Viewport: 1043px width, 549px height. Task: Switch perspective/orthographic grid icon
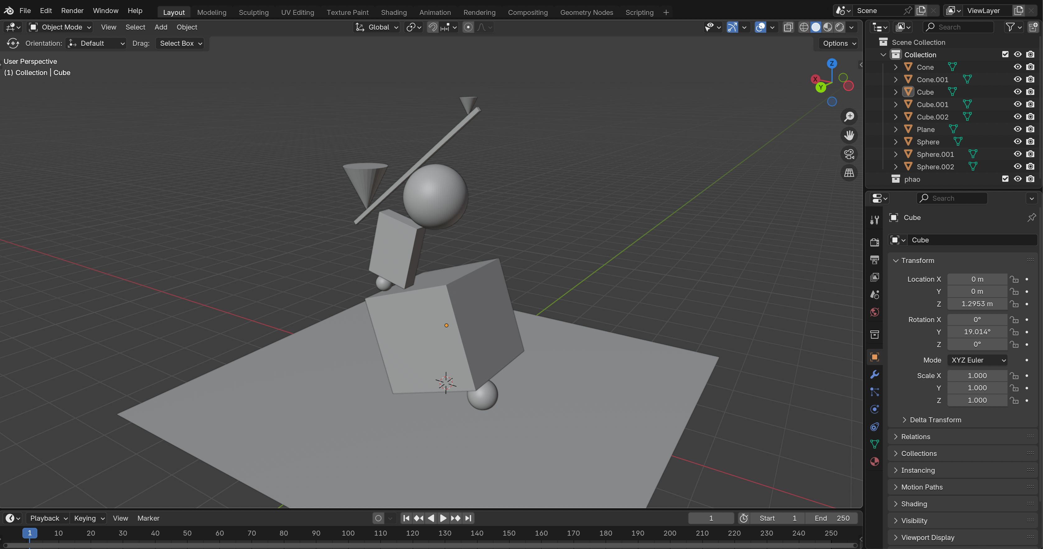coord(849,173)
